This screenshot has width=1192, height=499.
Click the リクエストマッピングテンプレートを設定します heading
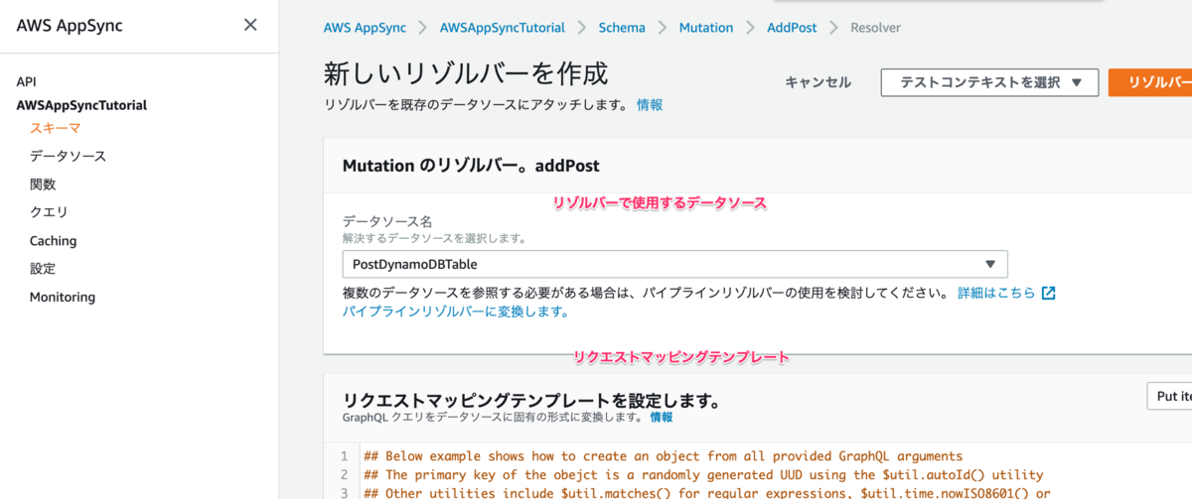tap(531, 401)
